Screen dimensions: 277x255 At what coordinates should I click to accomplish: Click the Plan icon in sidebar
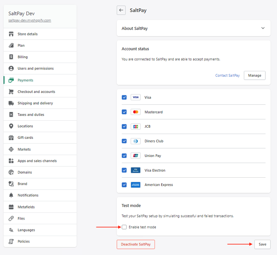(11, 45)
